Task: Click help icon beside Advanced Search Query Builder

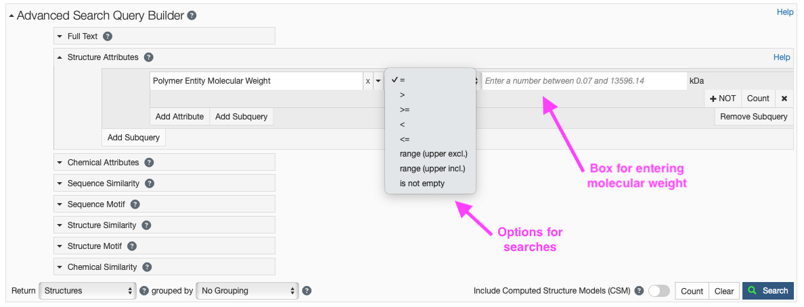Action: click(192, 16)
